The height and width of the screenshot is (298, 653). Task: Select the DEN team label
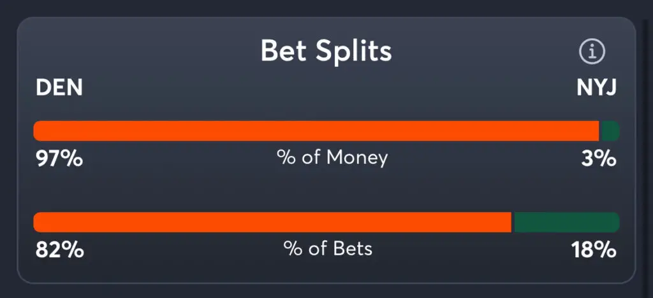(x=59, y=88)
